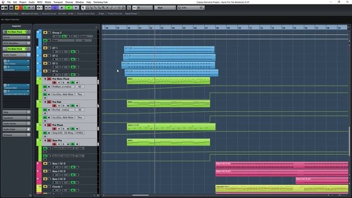352x198 pixels.
Task: Select the Range Selection tool
Action: pyautogui.click(x=87, y=8)
